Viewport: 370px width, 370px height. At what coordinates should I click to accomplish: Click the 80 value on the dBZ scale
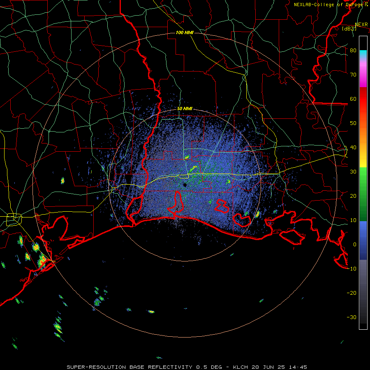pos(353,51)
